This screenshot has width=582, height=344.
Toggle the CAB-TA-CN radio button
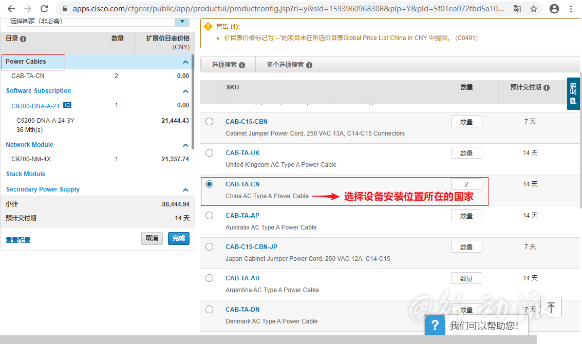[210, 184]
